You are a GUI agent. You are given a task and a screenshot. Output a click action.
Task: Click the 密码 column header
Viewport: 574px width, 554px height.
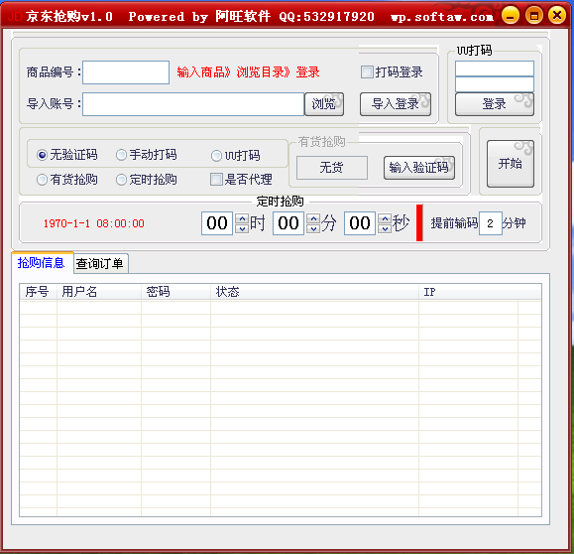coord(175,292)
